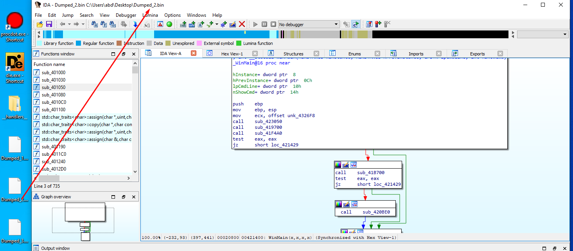Open the forward-arrow history dropdown
Image resolution: width=573 pixels, height=251 pixels.
(83, 24)
